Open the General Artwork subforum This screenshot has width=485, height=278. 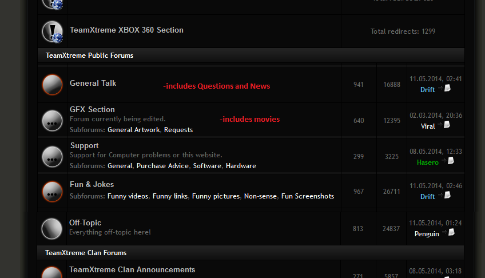134,130
